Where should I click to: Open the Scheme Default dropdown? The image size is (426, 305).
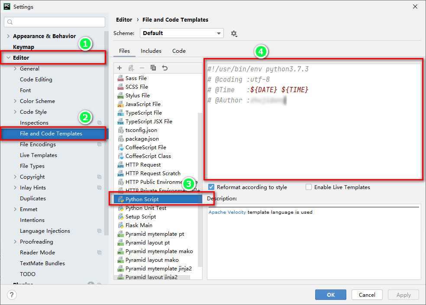coord(182,33)
